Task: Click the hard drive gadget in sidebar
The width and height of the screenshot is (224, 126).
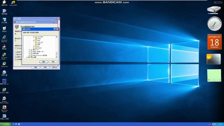Action: click(214, 10)
